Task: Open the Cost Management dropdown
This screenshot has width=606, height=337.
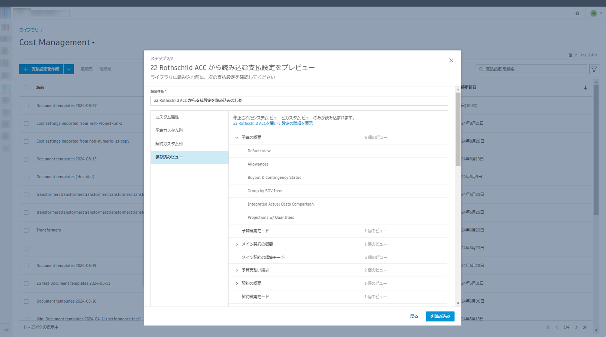Action: [x=93, y=43]
